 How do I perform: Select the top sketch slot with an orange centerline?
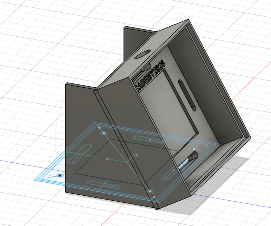(x=150, y=140)
